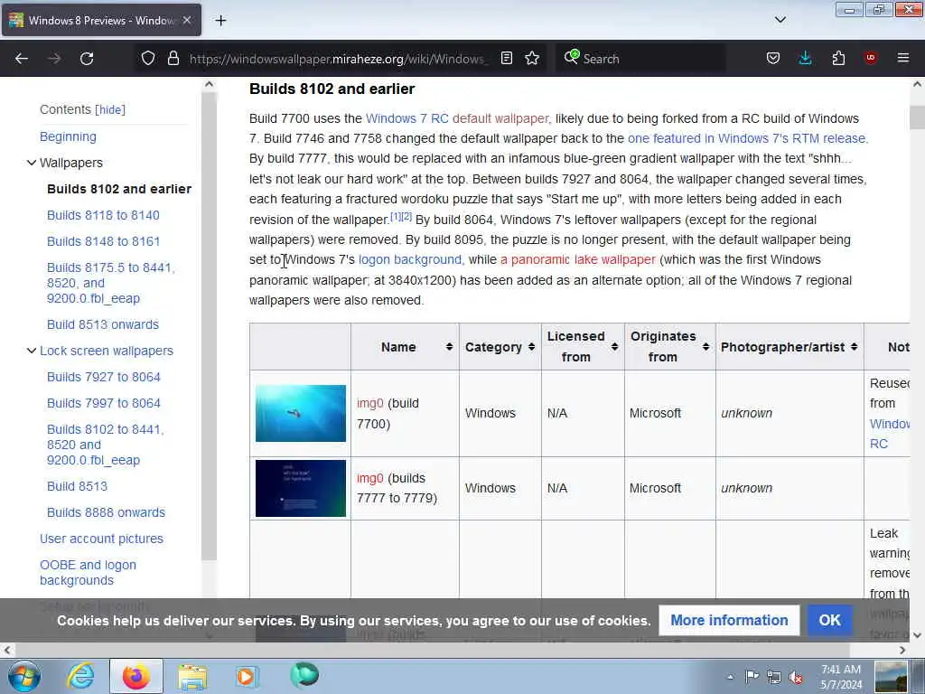Click the search engine magnifier icon
Screen dimensions: 925x694
(x=571, y=57)
